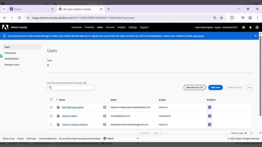Open the English language dropdown
The width and height of the screenshot is (262, 147).
(x=121, y=138)
